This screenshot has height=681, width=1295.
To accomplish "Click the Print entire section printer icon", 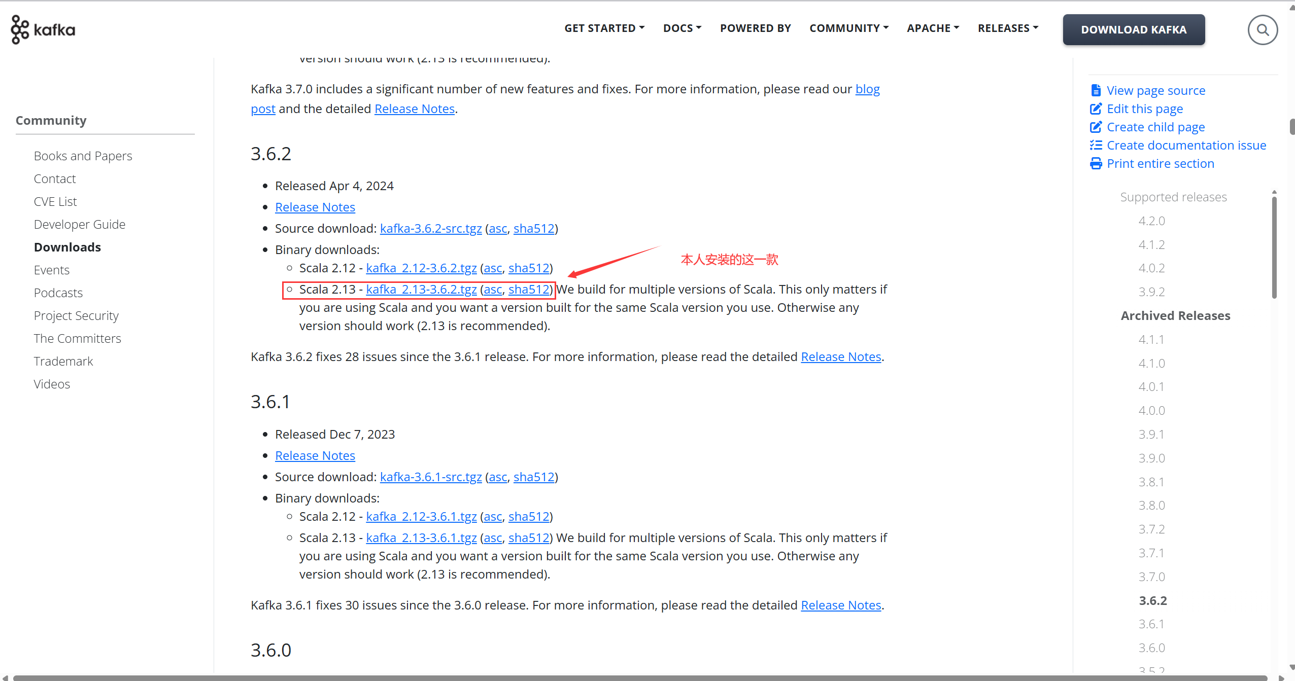I will point(1096,163).
